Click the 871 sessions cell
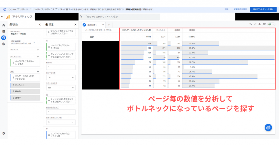 click(x=164, y=48)
